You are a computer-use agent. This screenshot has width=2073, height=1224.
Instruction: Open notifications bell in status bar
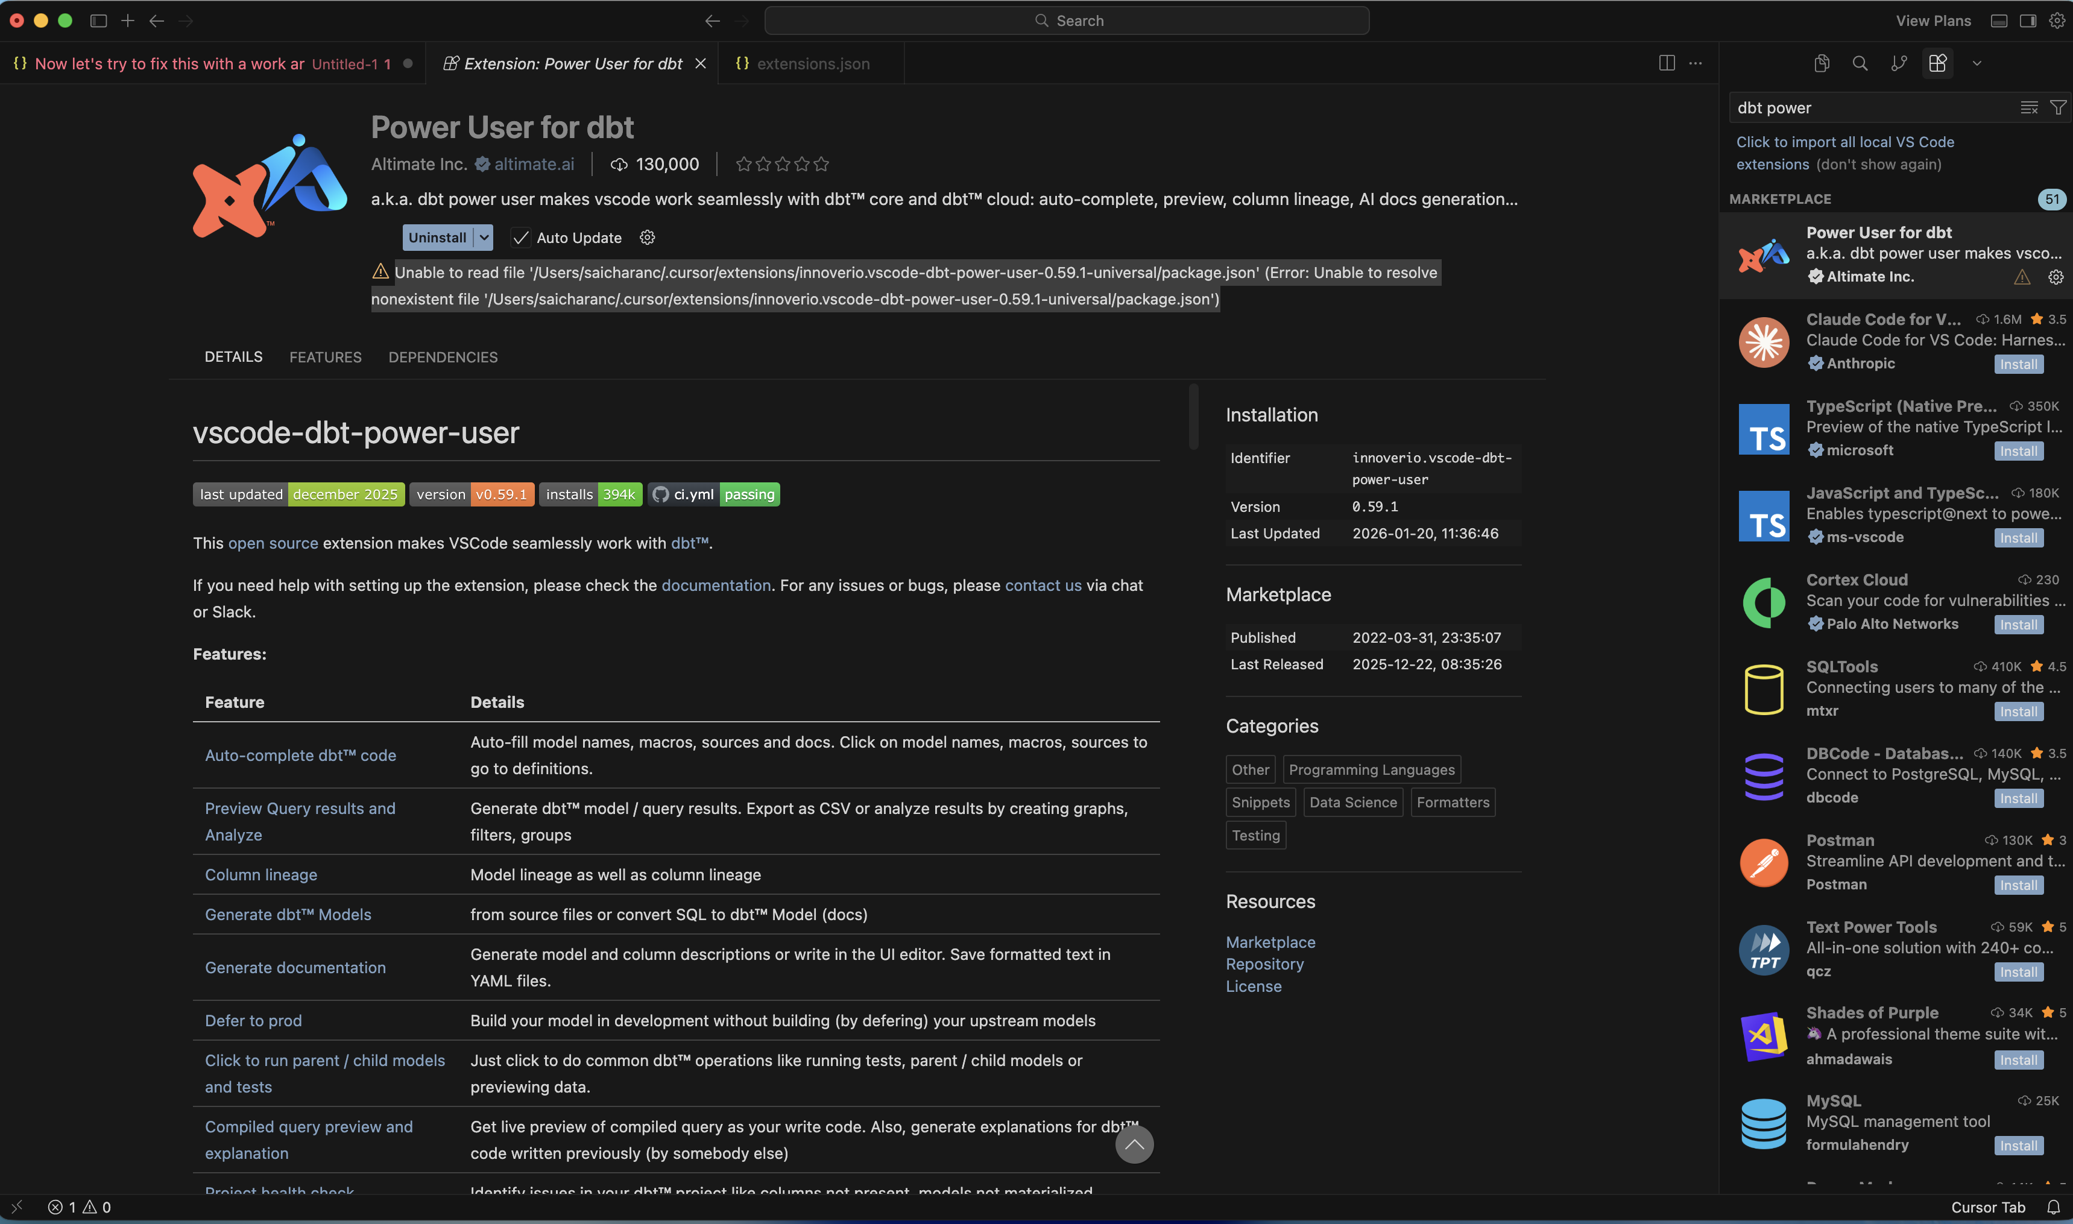pos(2053,1208)
